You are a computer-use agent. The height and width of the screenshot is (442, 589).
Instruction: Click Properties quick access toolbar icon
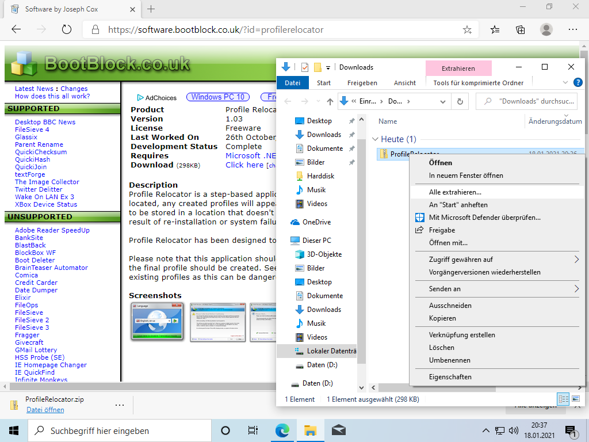pyautogui.click(x=305, y=67)
